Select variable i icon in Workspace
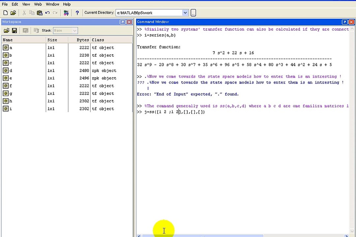The image size is (356, 237). click(x=6, y=109)
